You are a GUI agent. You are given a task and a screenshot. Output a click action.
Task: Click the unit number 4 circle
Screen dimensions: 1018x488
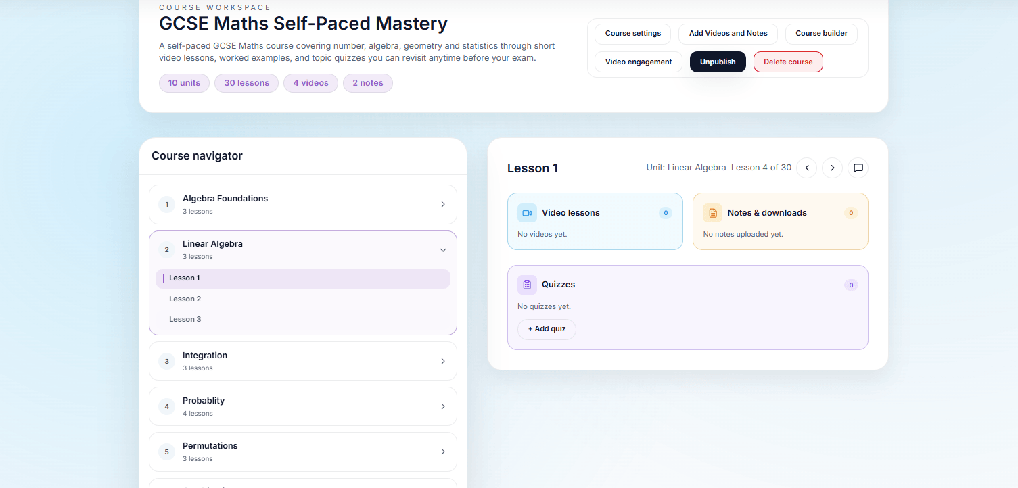point(167,406)
